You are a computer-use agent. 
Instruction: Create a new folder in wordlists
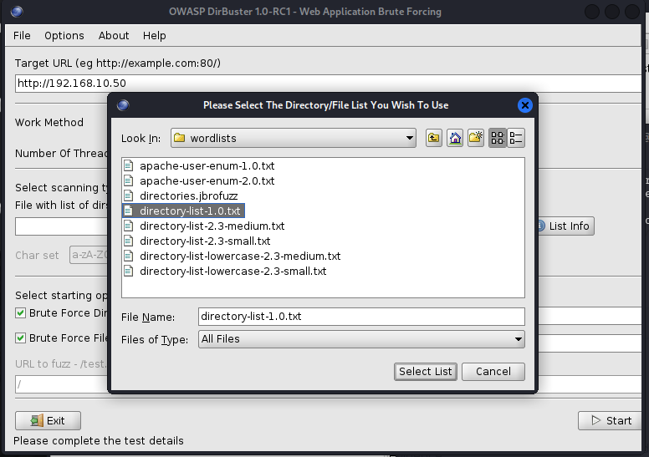point(476,138)
